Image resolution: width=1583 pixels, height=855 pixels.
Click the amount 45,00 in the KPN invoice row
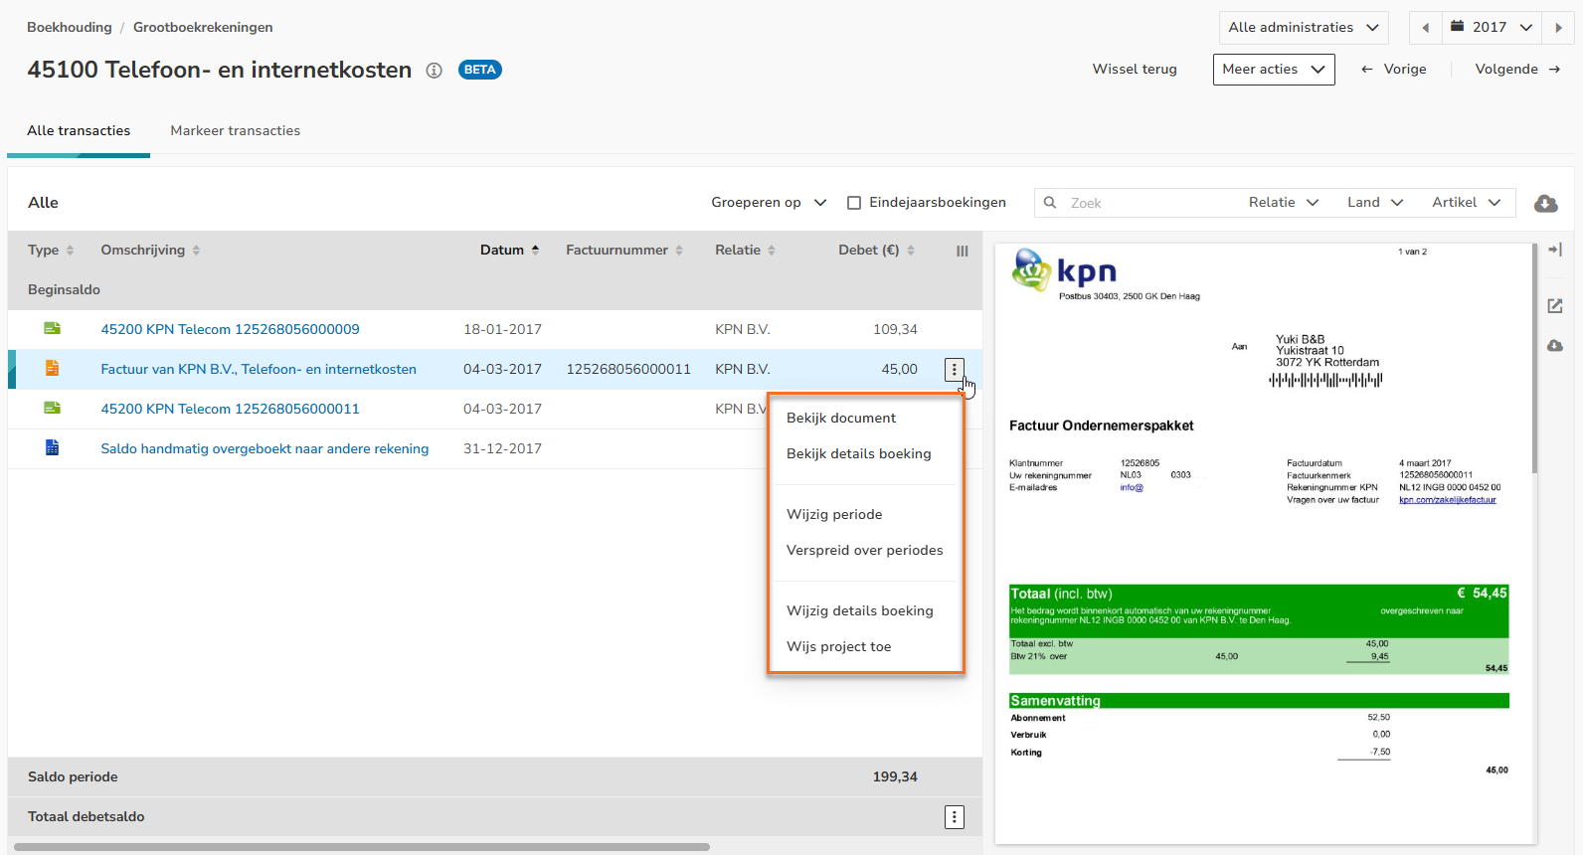[x=900, y=370]
